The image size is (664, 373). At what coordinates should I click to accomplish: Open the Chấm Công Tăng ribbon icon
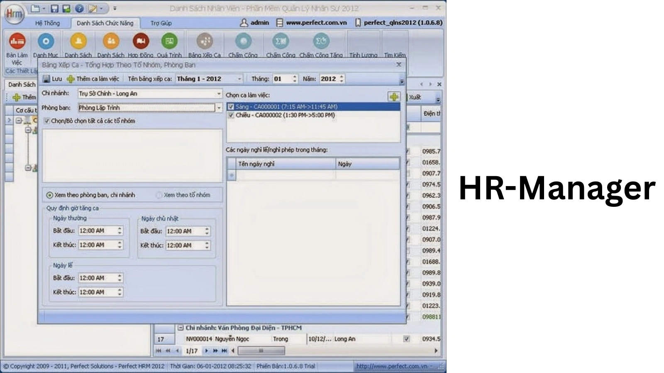click(321, 41)
